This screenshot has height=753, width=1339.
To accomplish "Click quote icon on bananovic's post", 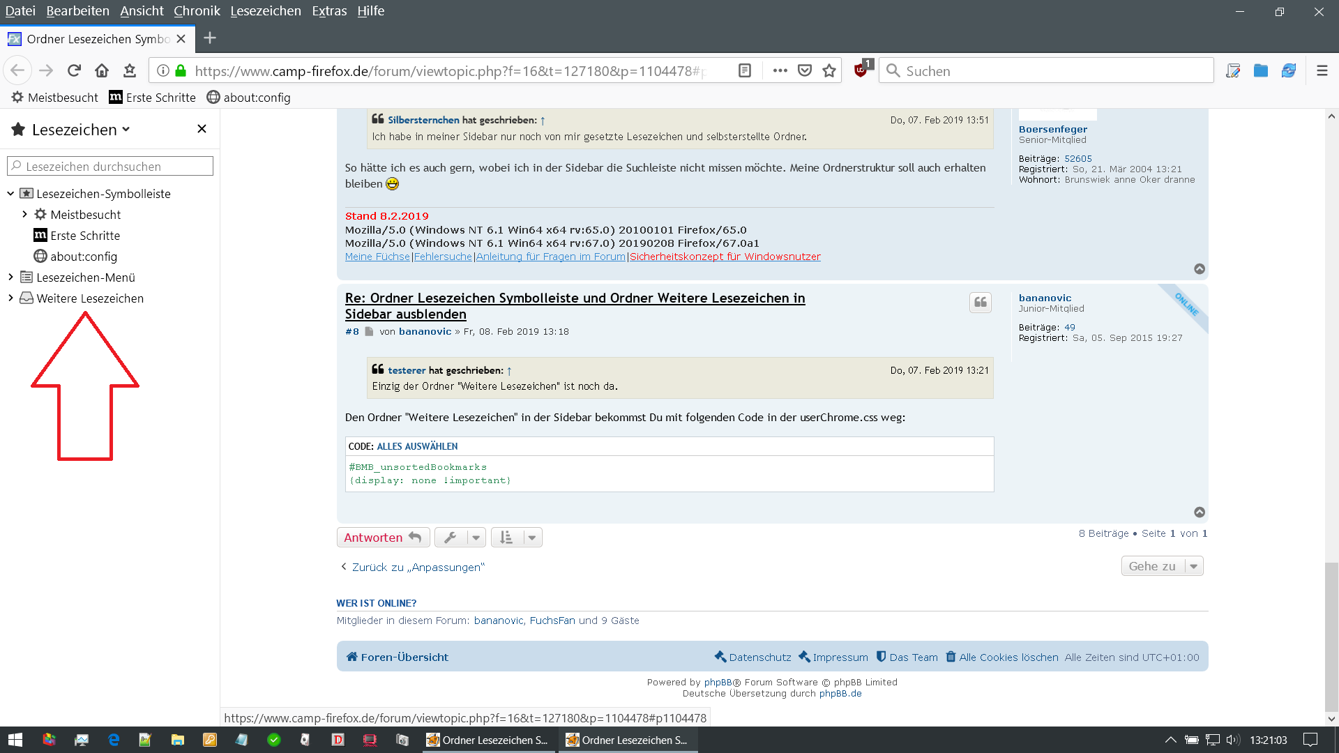I will (980, 302).
